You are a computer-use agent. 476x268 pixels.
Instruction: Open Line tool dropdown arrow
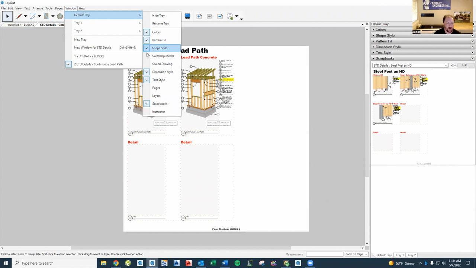(x=26, y=16)
